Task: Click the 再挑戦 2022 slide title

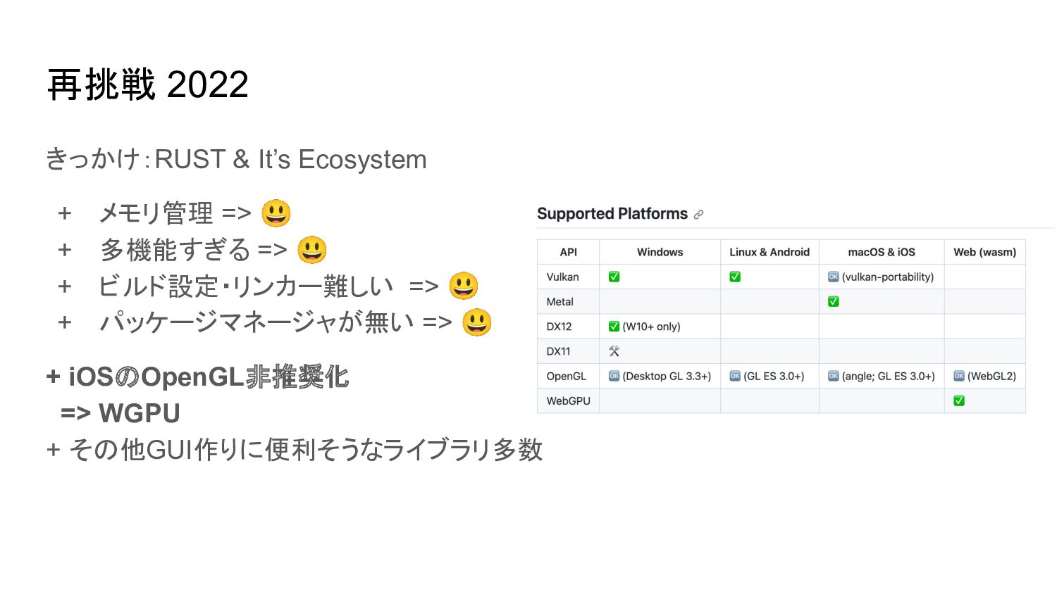Action: tap(148, 85)
